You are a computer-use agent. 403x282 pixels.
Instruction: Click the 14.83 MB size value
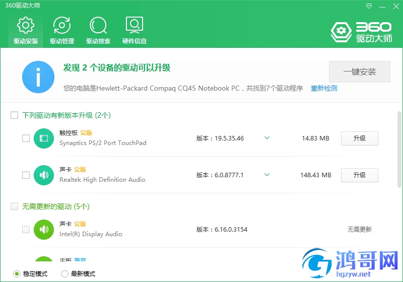(x=315, y=138)
